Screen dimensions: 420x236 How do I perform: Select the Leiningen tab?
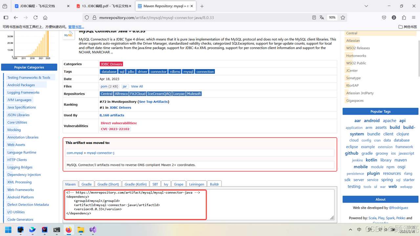point(197,184)
